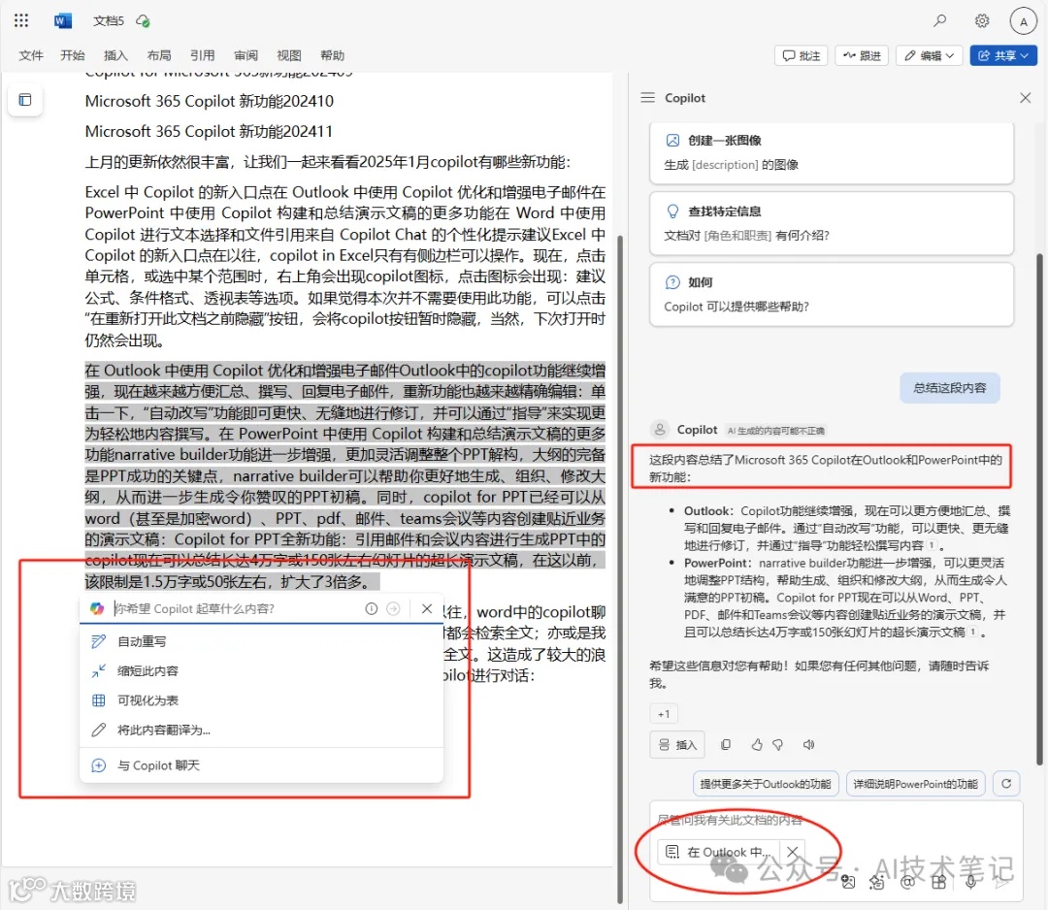Select 将此内容翻译为... in the Copilot menu
1048x910 pixels.
[261, 730]
